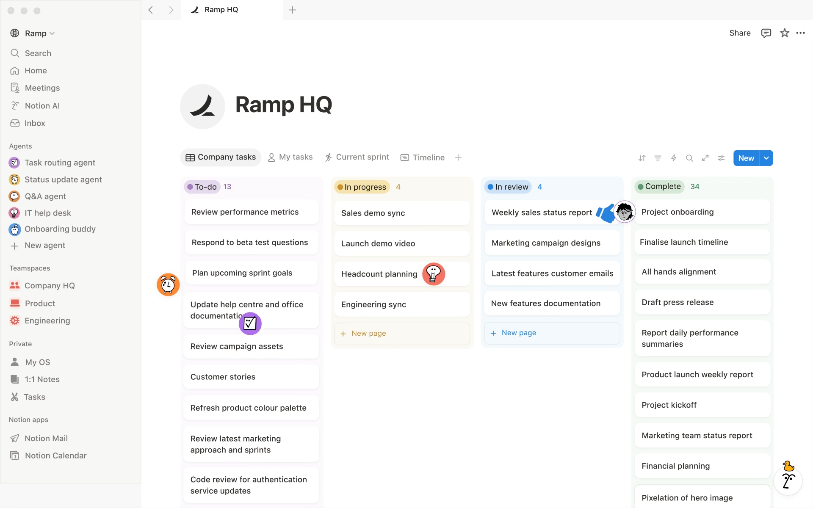Expand the New button dropdown arrow
This screenshot has height=508, width=813.
(766, 158)
